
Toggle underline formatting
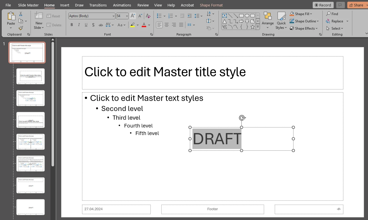coord(86,25)
